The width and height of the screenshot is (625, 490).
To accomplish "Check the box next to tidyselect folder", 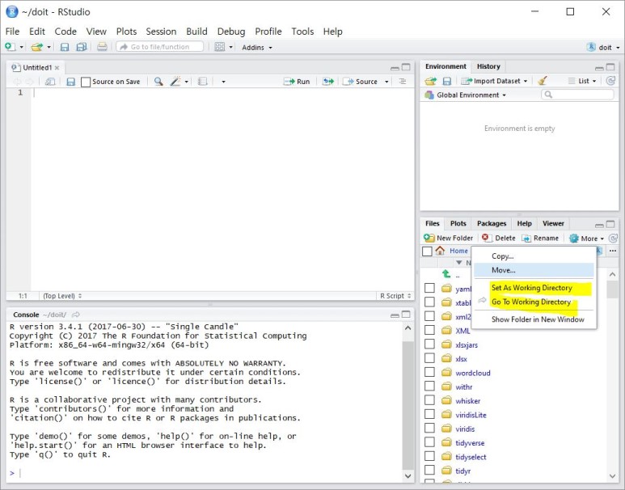I will [429, 456].
